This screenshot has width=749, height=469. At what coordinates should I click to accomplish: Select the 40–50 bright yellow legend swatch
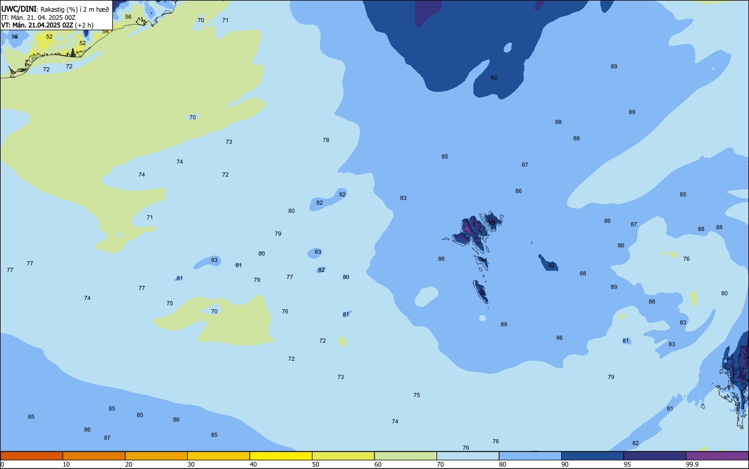coord(281,456)
